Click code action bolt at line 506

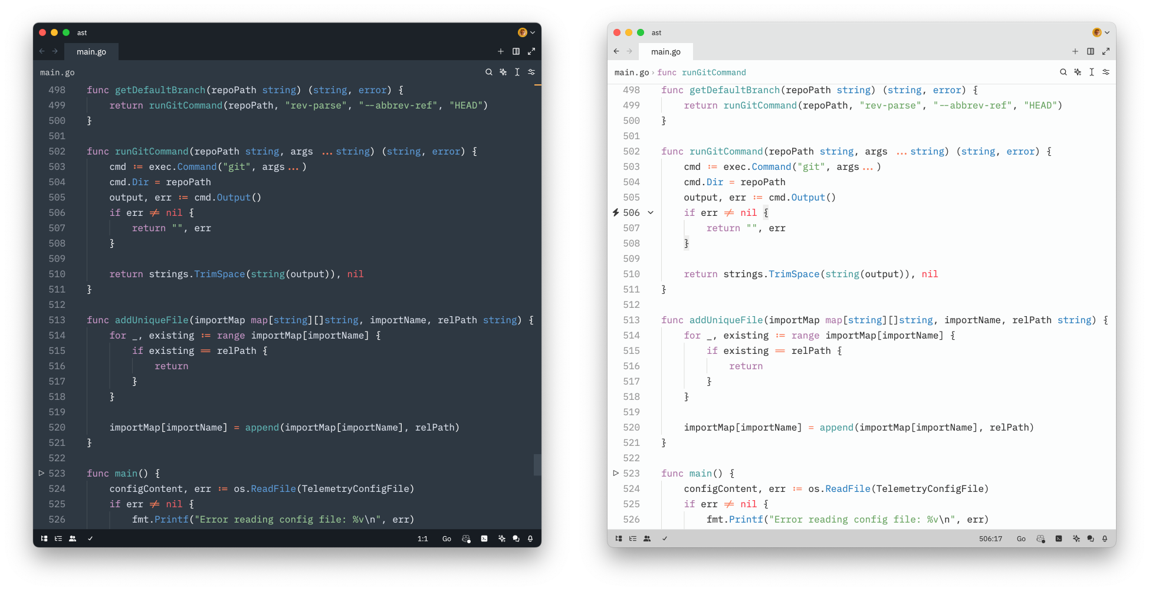tap(616, 212)
